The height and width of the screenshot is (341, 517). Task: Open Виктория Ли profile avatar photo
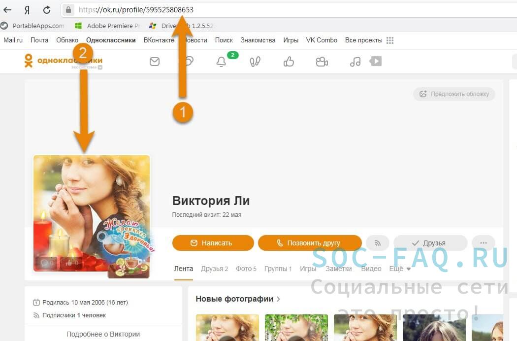pos(92,213)
